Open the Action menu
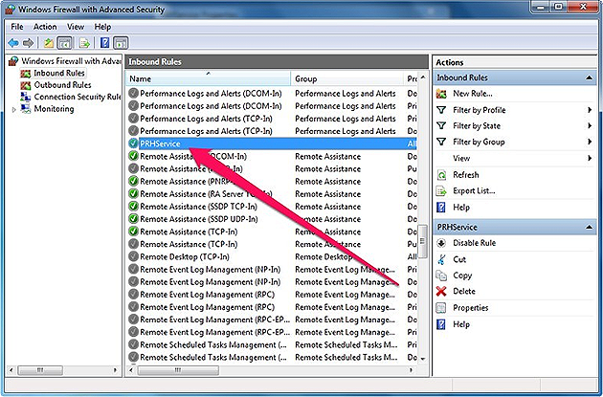Viewport: 603px width, 397px height. click(x=45, y=27)
